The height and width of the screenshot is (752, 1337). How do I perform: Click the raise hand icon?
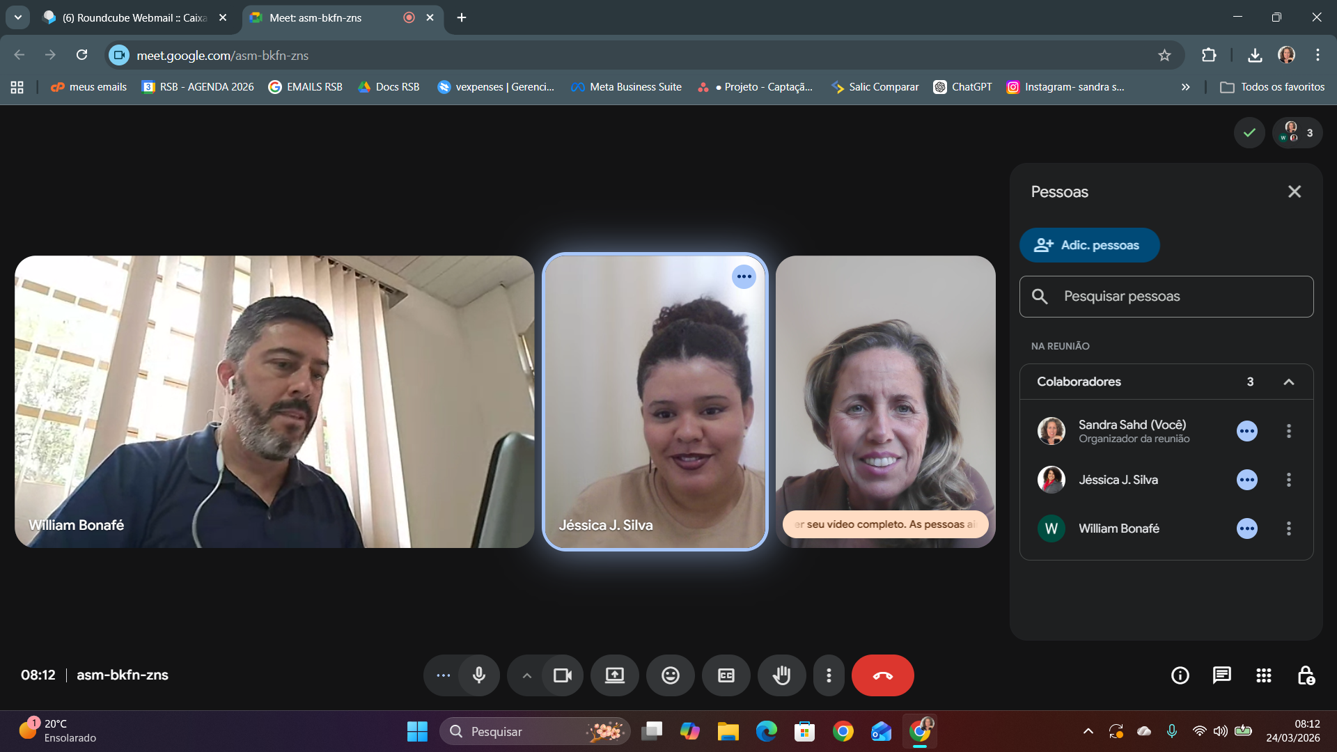781,675
